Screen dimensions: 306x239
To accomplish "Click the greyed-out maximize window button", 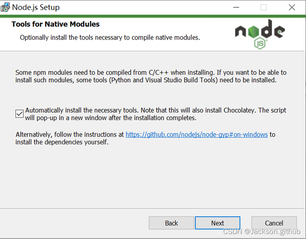I will pyautogui.click(x=264, y=7).
